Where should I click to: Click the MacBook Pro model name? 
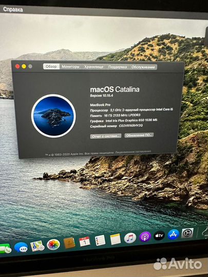[x=100, y=105]
